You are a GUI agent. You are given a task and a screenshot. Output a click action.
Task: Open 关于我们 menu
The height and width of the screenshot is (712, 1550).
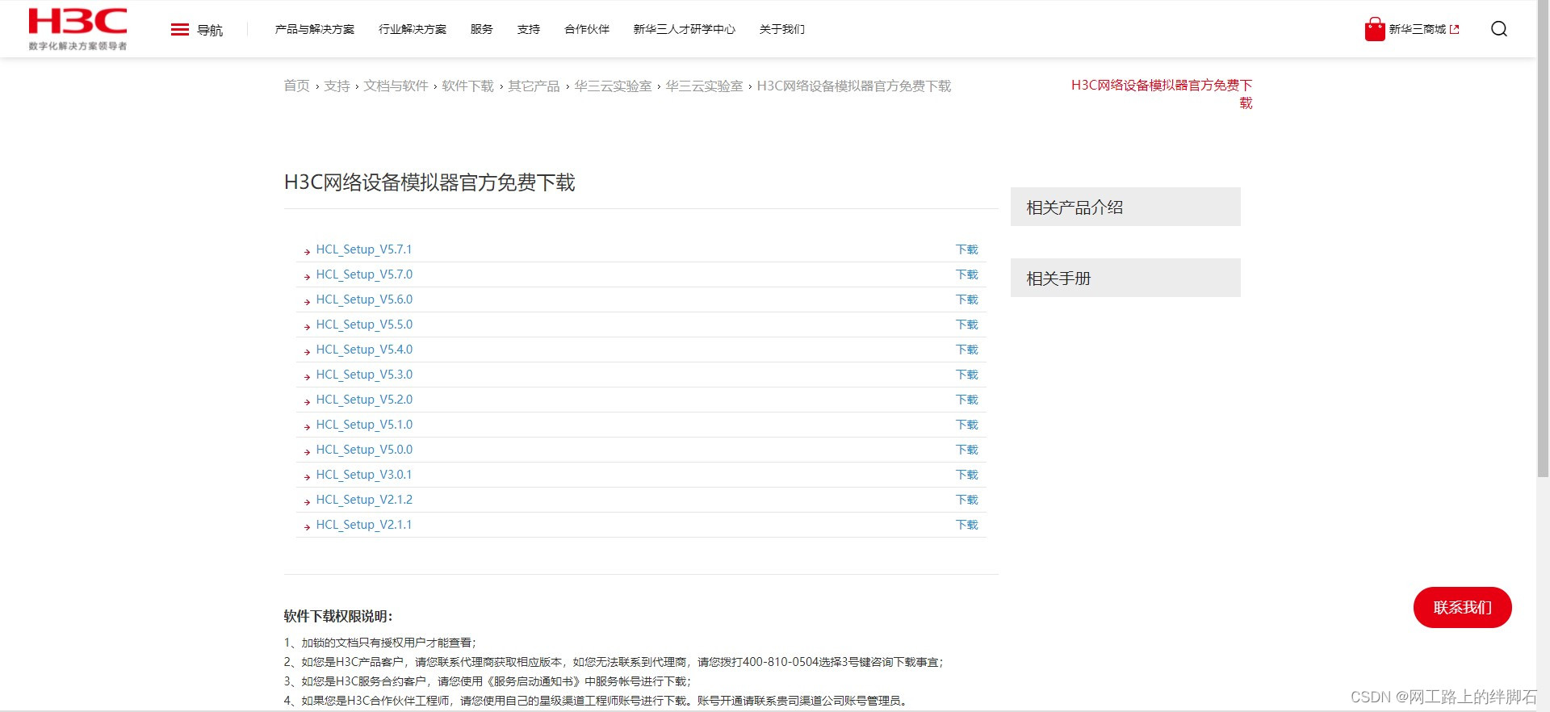782,29
